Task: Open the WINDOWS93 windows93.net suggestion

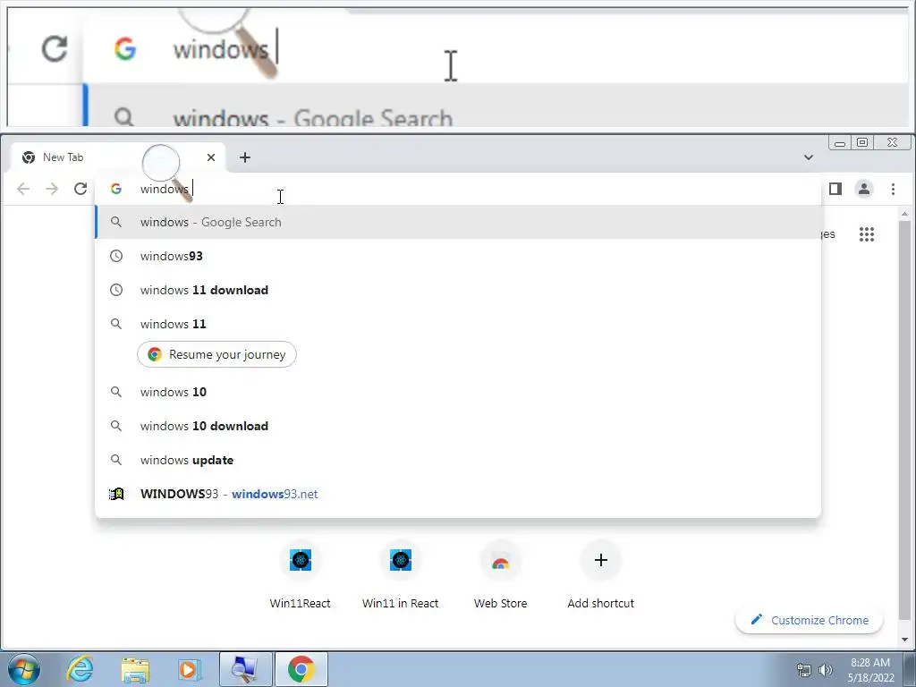Action: pyautogui.click(x=458, y=494)
